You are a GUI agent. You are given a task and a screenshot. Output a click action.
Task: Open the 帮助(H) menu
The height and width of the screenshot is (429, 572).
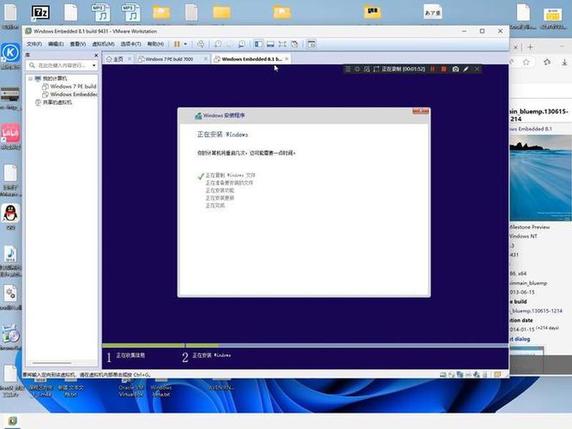point(155,44)
